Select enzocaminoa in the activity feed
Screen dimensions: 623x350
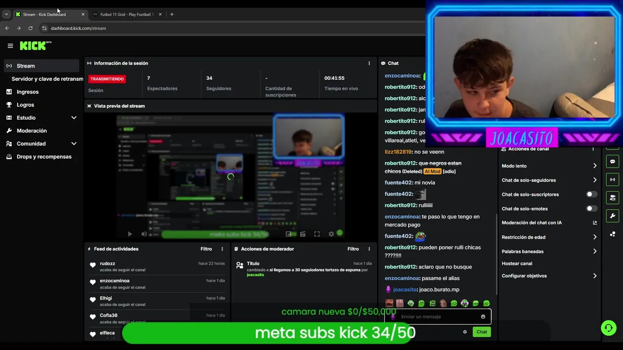click(x=114, y=280)
